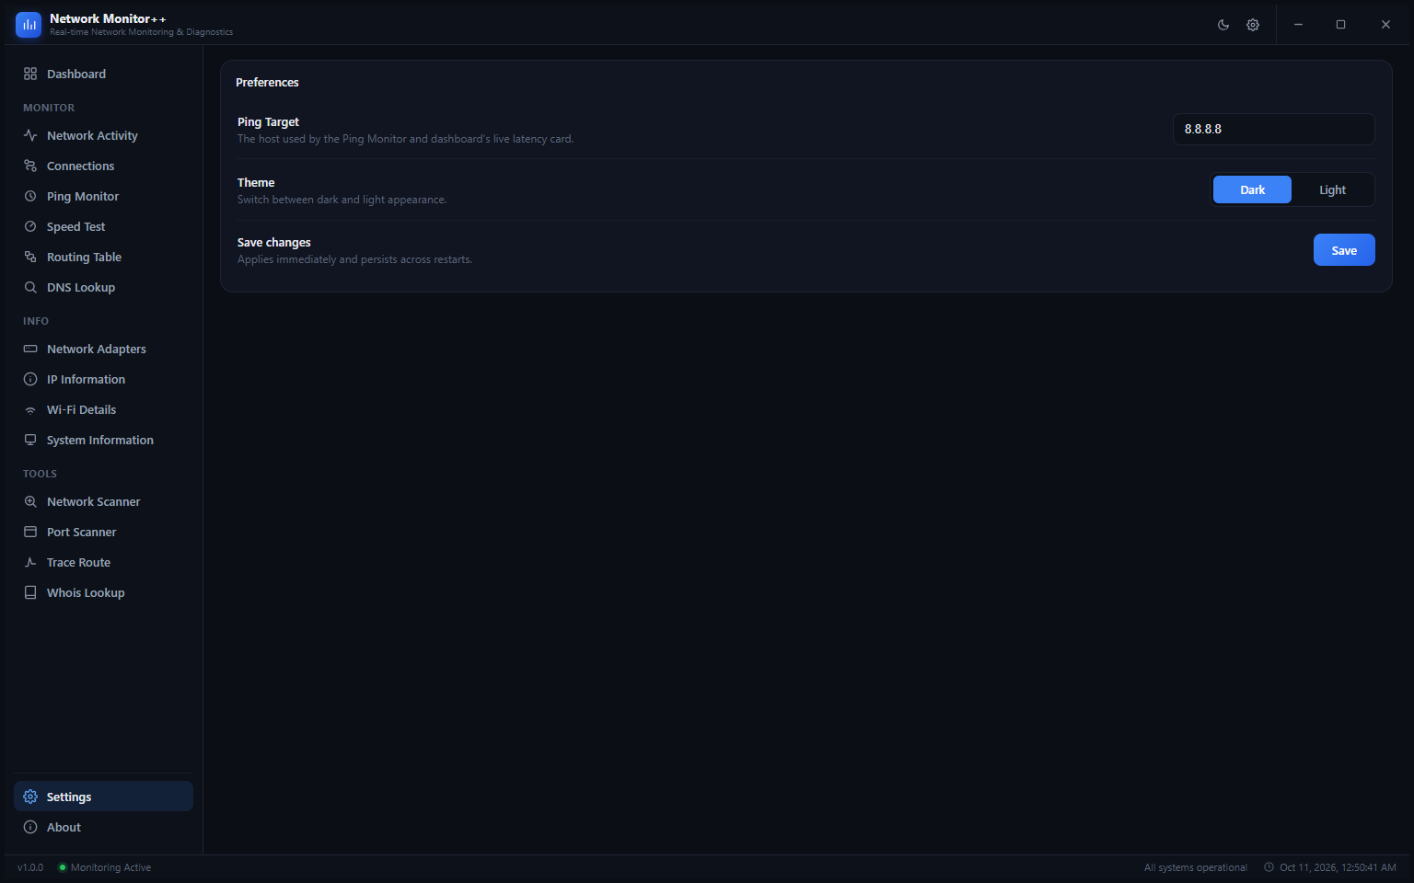1414x883 pixels.
Task: Open the Network Adapters label
Action: pos(97,349)
